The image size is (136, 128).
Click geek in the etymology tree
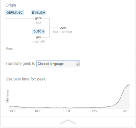tap(63, 28)
